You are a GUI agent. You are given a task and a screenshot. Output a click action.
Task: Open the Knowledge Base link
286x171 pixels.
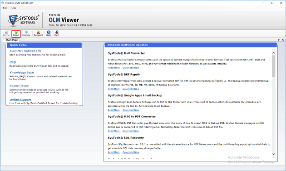(21, 72)
